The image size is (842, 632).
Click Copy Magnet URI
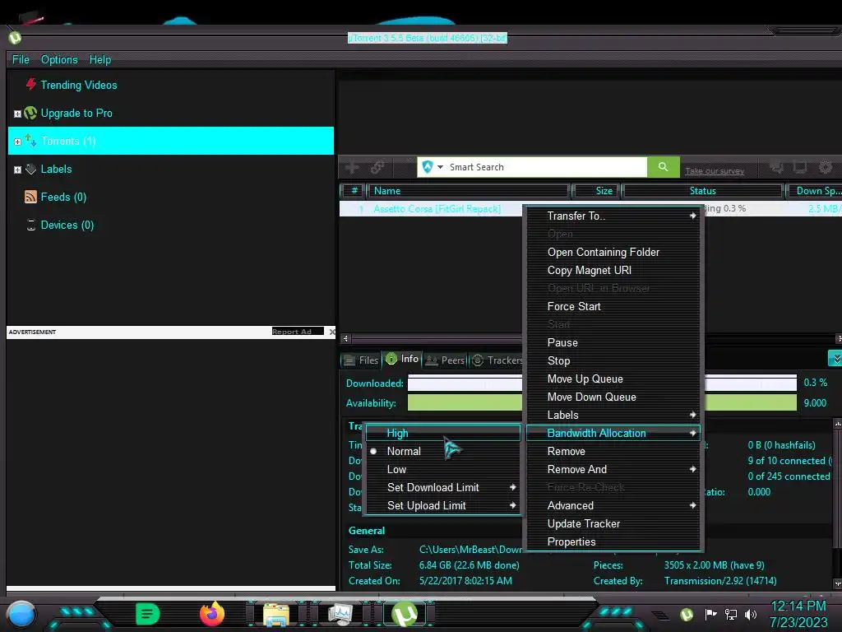point(613,270)
